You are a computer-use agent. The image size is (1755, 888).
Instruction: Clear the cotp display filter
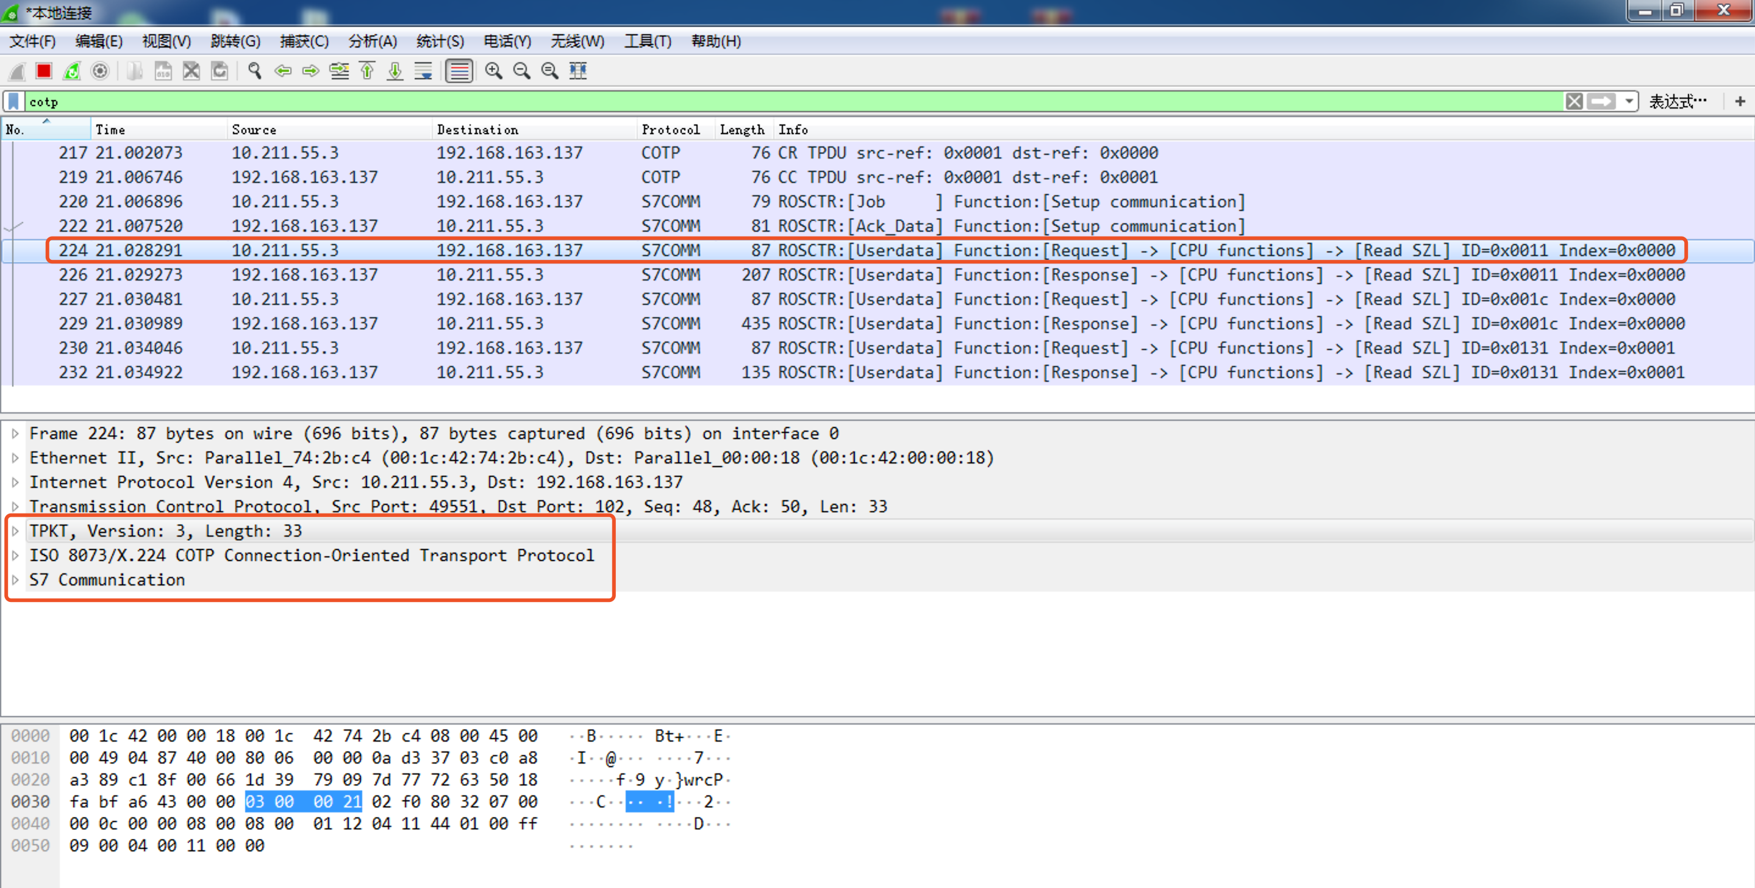coord(1574,101)
